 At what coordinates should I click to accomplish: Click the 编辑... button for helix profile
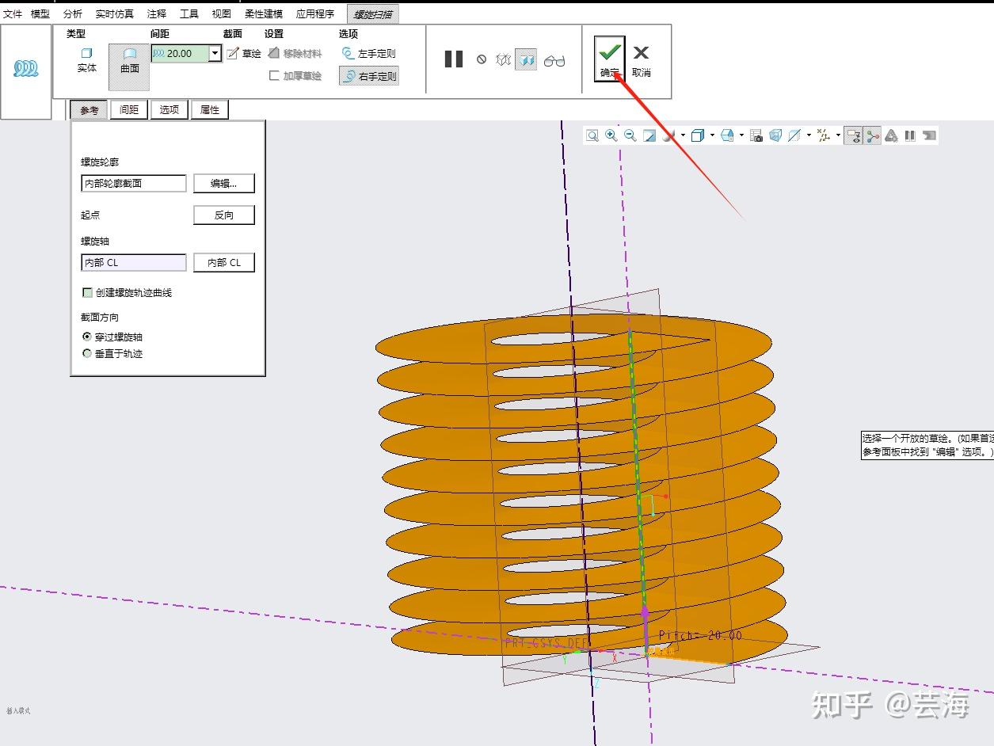(224, 184)
